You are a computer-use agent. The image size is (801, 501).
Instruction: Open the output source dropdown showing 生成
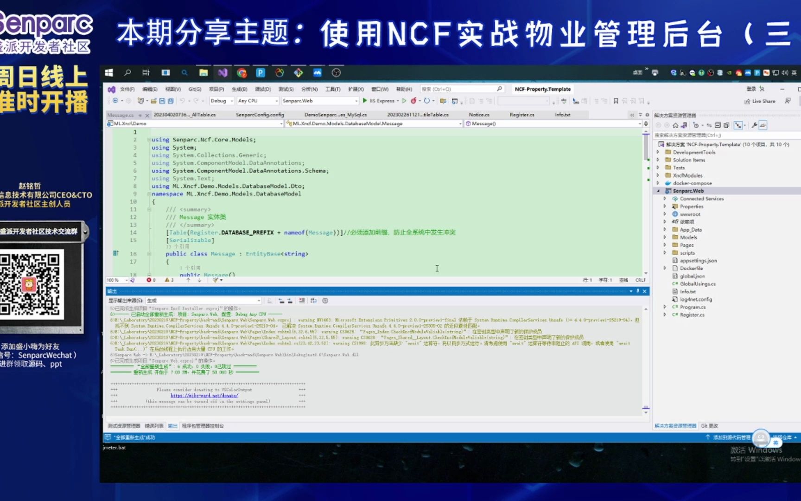pos(203,301)
